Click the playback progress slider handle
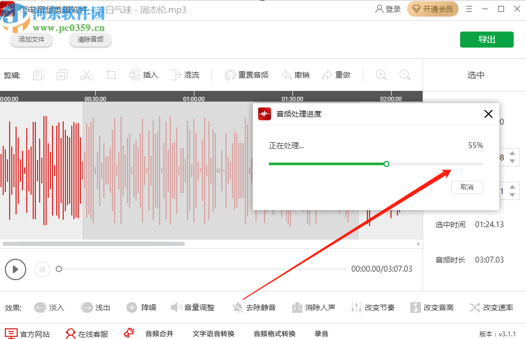 59,269
